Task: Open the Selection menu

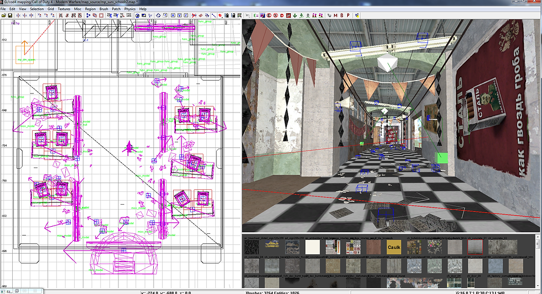Action: [x=37, y=9]
